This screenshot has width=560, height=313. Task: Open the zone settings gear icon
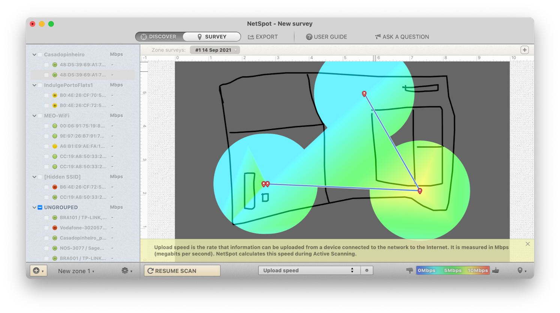click(125, 271)
